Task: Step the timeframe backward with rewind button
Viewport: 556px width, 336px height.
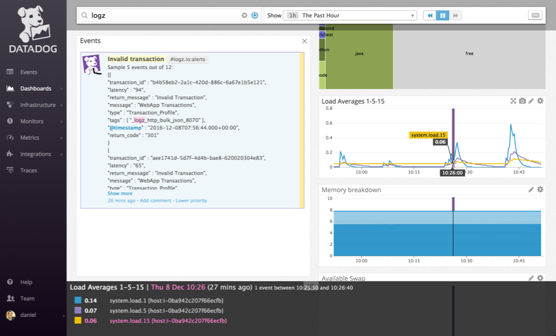Action: click(430, 15)
